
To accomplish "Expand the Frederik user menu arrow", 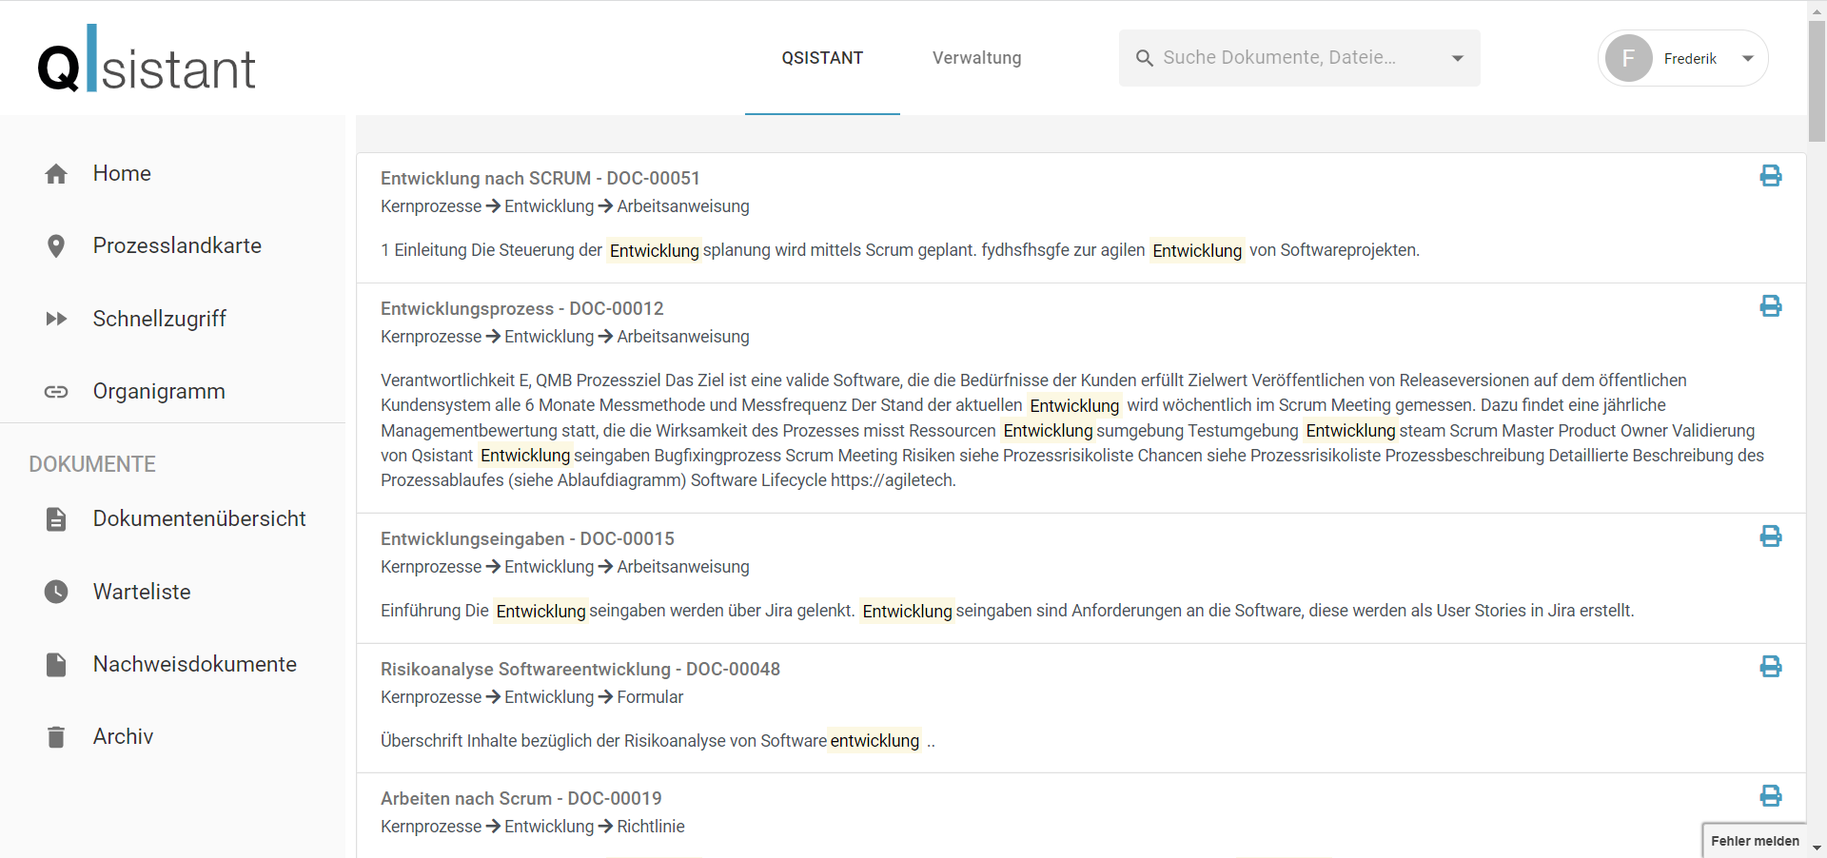I will [1748, 58].
